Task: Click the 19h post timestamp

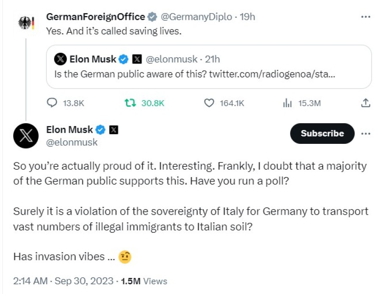Action: [x=247, y=17]
